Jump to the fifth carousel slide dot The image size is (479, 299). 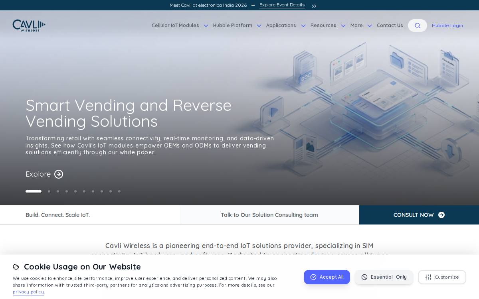tap(75, 191)
